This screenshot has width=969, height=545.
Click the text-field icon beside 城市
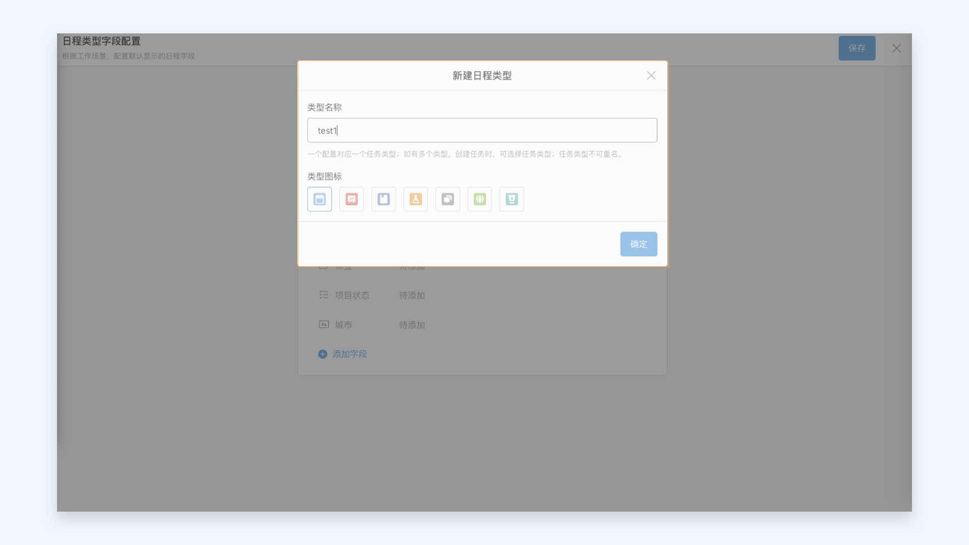click(x=324, y=324)
